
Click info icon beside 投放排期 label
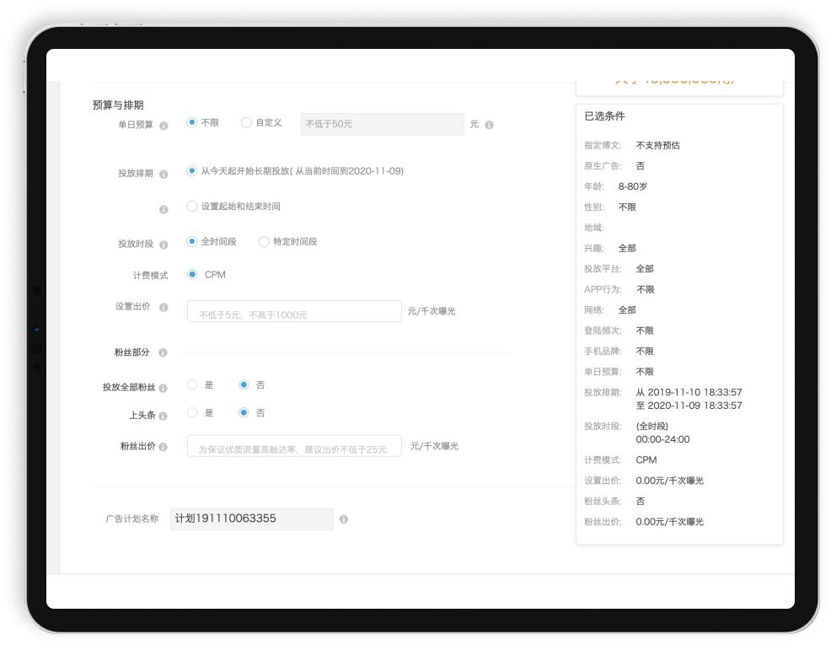click(x=164, y=174)
